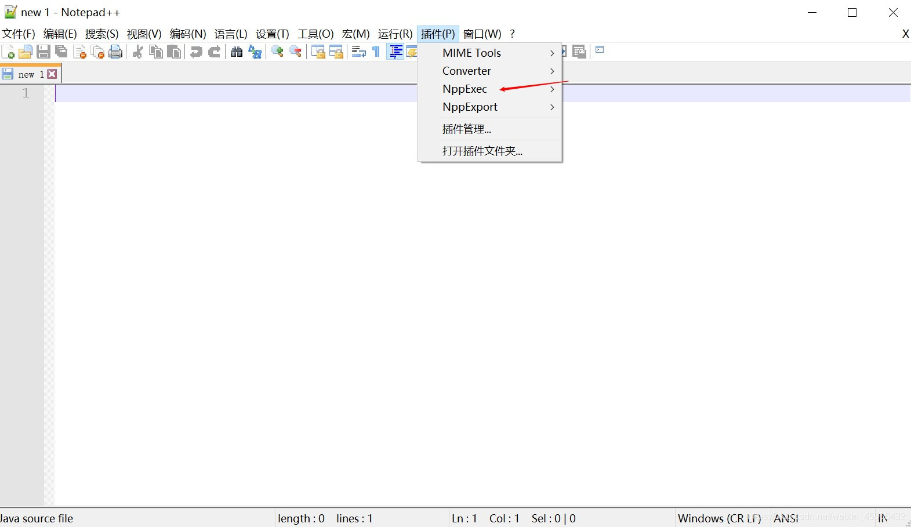Minimize the Notepad++ window
This screenshot has width=911, height=527.
[812, 12]
